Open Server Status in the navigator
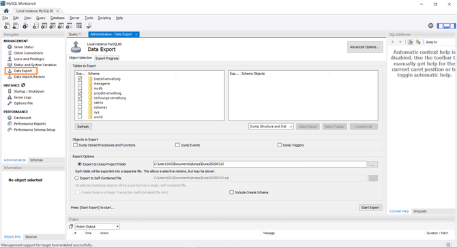457x248 pixels. pyautogui.click(x=24, y=47)
